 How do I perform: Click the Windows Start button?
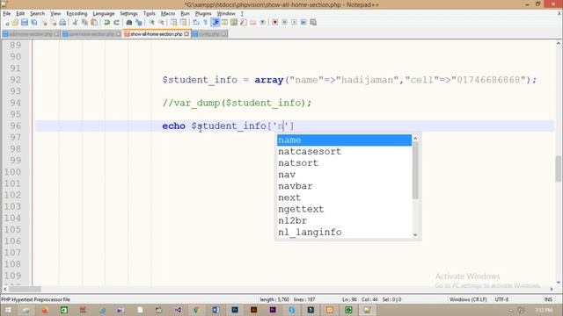[7, 310]
